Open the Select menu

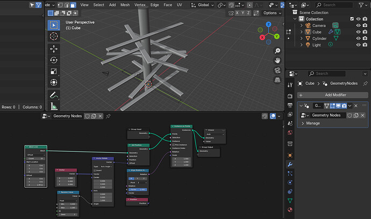click(99, 5)
